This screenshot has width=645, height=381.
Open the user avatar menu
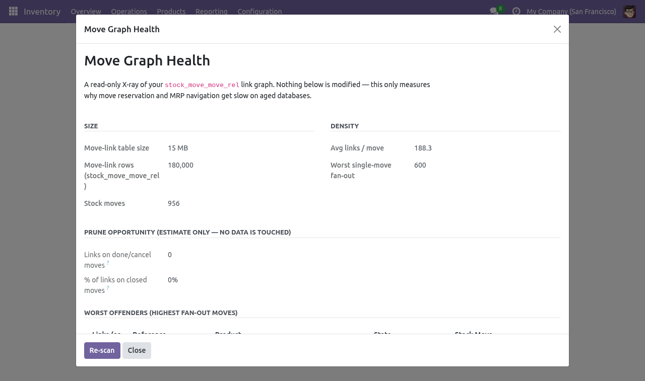(629, 12)
